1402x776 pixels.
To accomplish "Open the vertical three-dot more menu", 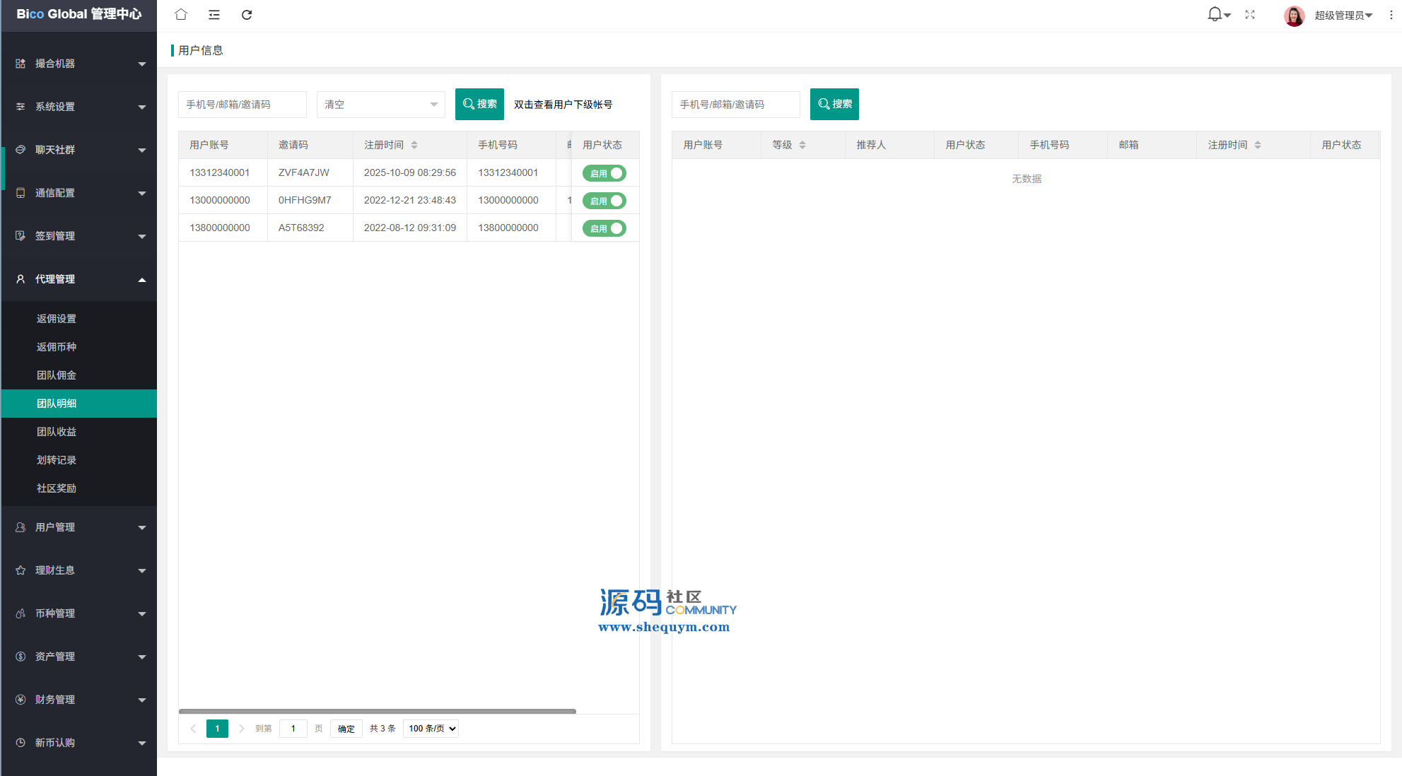I will (1391, 15).
